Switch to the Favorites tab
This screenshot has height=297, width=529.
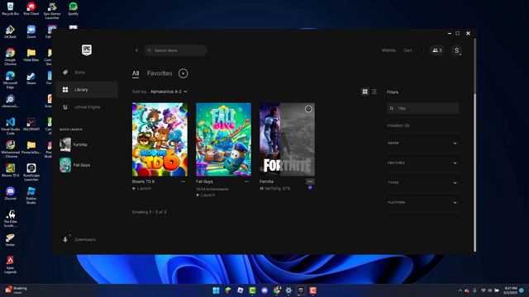click(160, 73)
